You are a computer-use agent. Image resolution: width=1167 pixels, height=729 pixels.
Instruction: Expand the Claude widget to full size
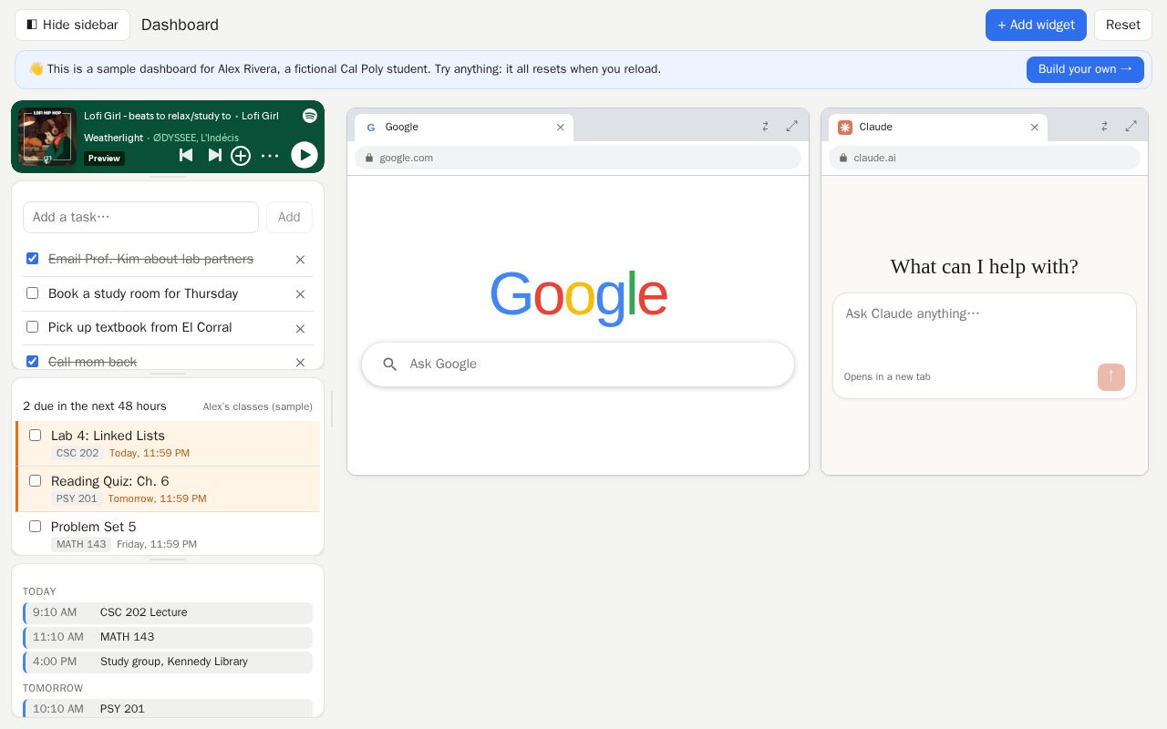click(1131, 127)
